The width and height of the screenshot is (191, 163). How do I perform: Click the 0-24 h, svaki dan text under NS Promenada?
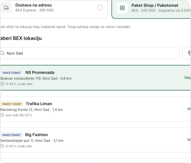coord(19,84)
